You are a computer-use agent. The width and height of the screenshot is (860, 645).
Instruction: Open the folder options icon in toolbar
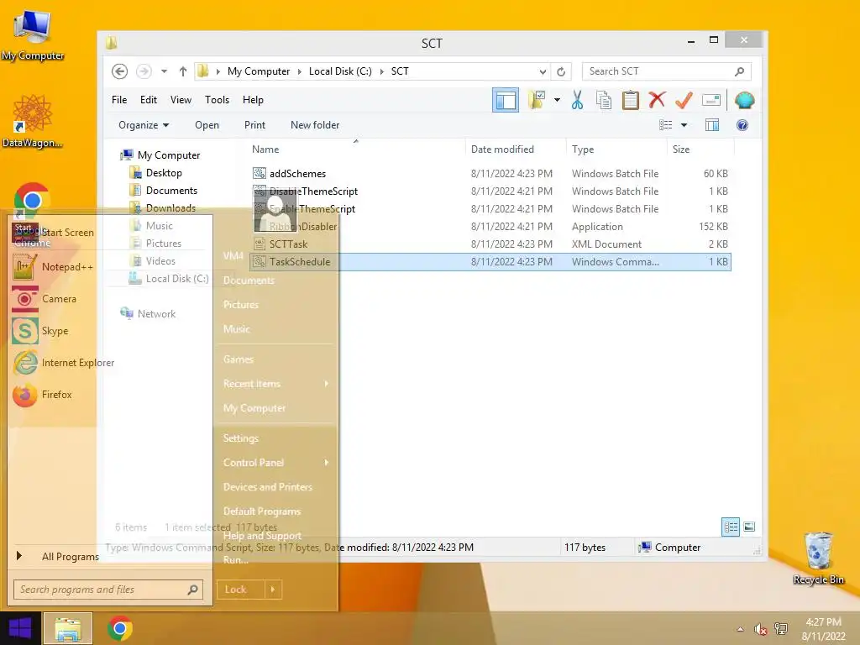tap(536, 100)
